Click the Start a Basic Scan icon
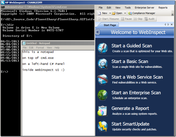 (x=103, y=64)
